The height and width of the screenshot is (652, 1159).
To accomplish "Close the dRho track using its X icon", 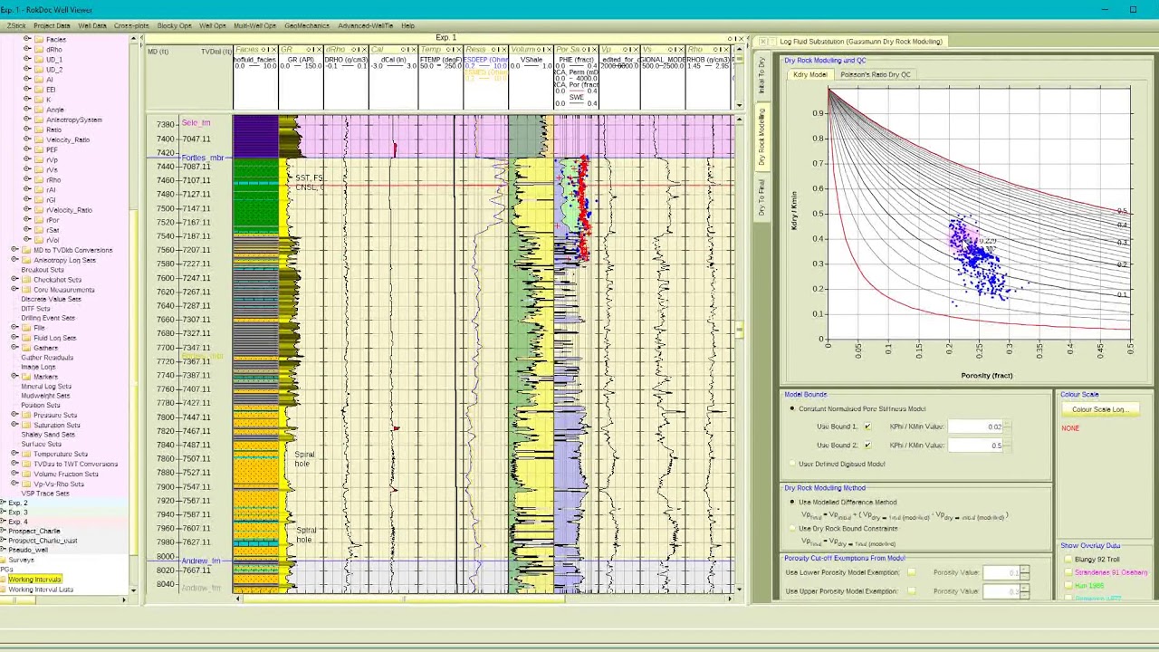I will [364, 49].
